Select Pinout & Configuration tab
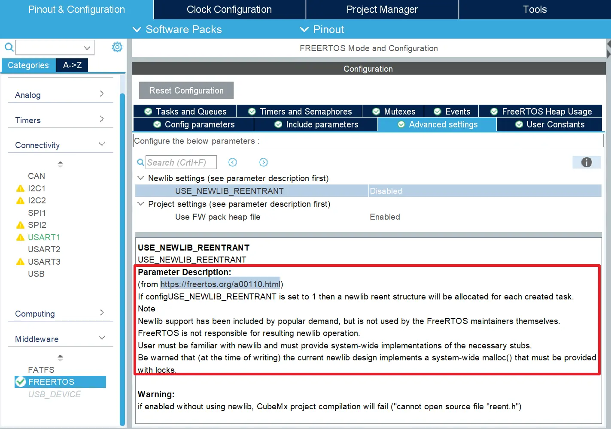Screen dimensions: 611x429 [76, 9]
